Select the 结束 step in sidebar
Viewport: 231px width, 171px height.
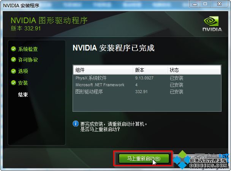23,95
